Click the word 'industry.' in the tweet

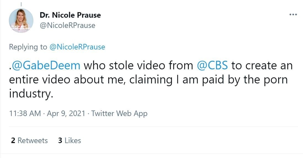[x=30, y=94]
